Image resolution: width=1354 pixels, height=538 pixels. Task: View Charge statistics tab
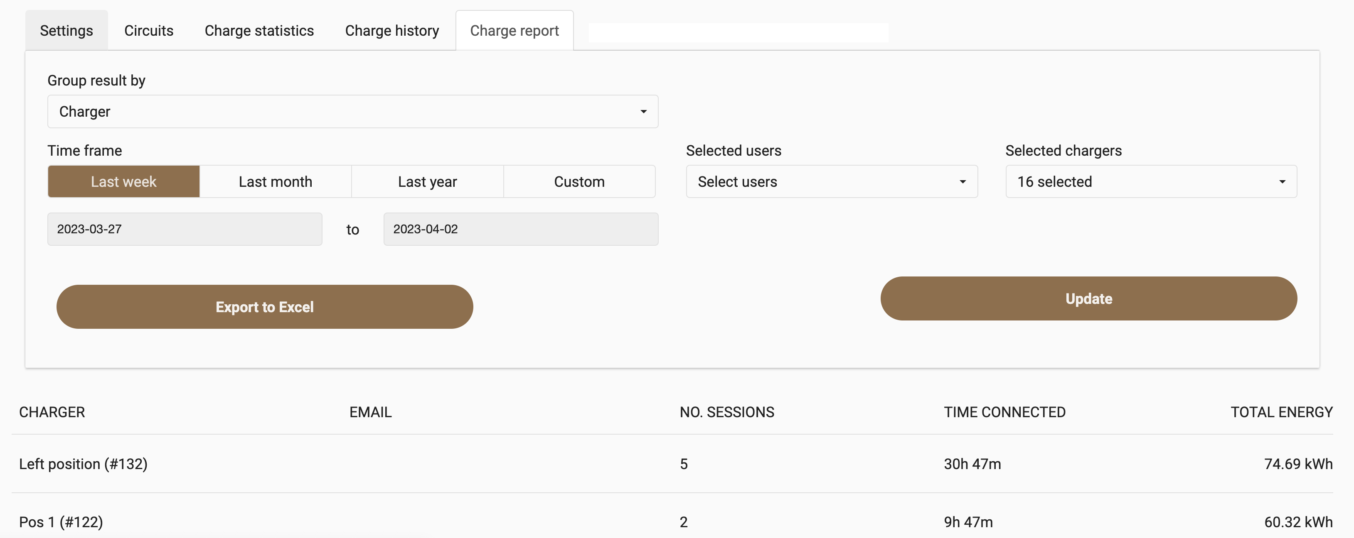(259, 30)
